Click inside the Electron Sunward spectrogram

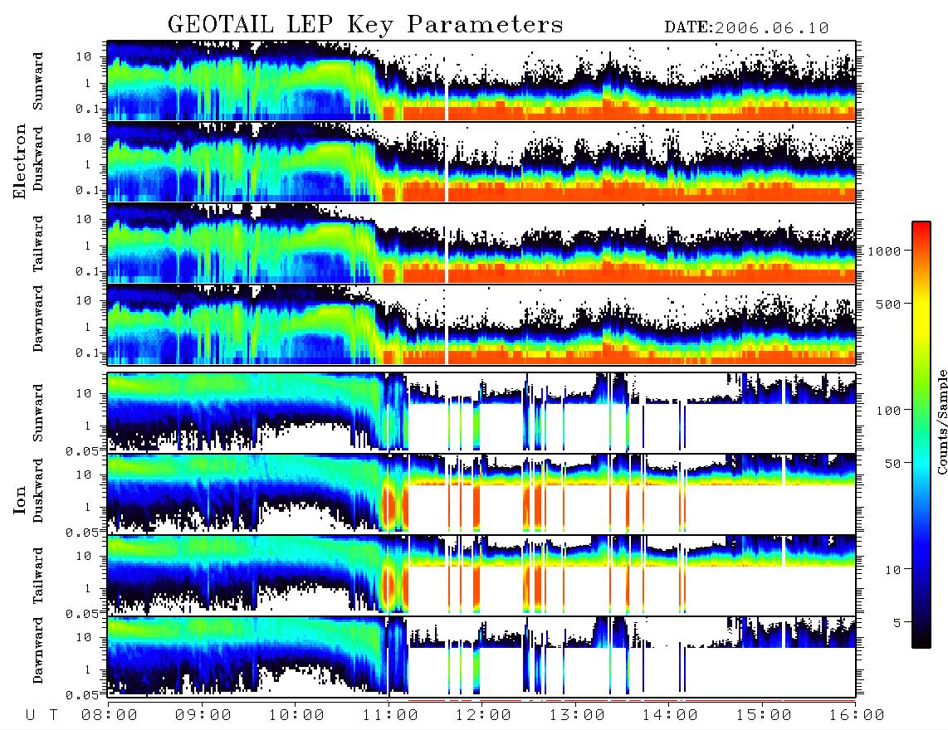click(x=481, y=80)
